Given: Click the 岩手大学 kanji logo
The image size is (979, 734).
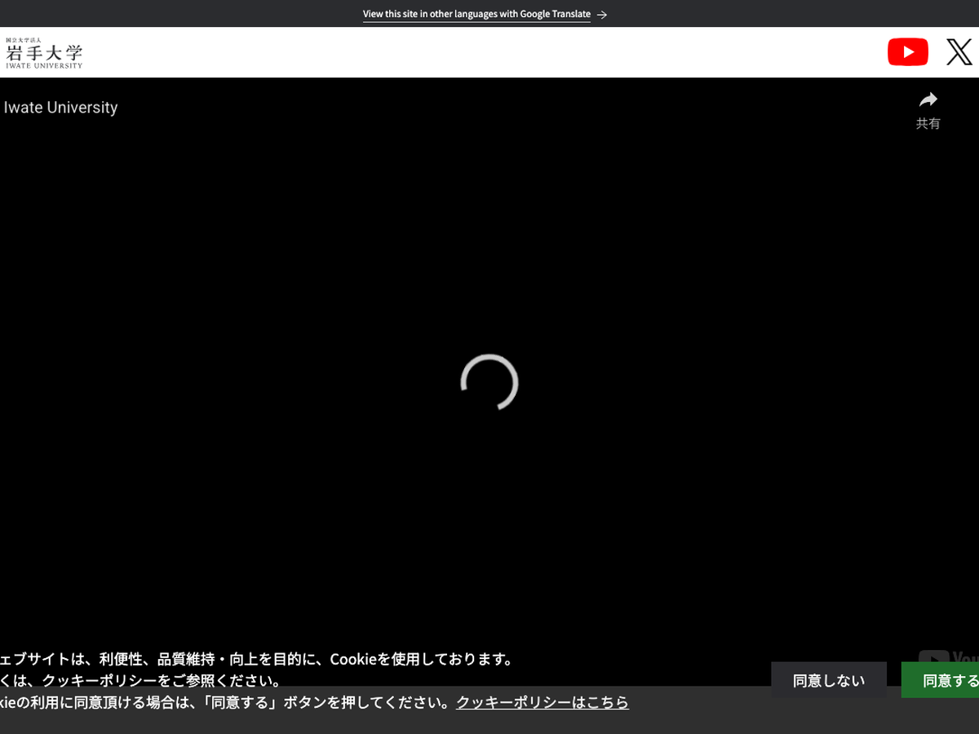Looking at the screenshot, I should tap(44, 53).
